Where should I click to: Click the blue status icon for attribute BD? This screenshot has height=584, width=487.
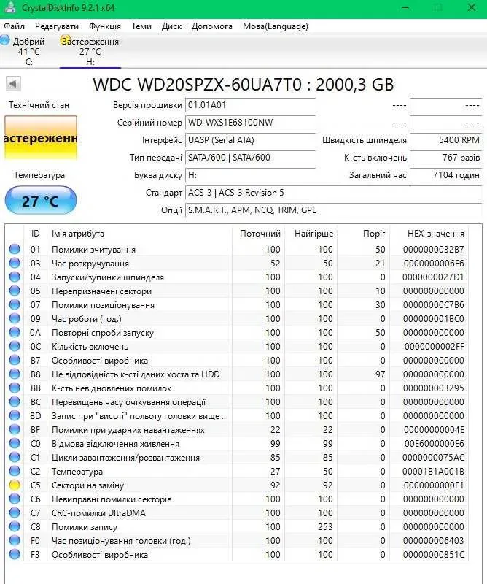click(15, 415)
